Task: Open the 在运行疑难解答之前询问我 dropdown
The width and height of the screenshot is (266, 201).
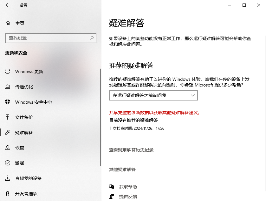Action: [x=154, y=95]
